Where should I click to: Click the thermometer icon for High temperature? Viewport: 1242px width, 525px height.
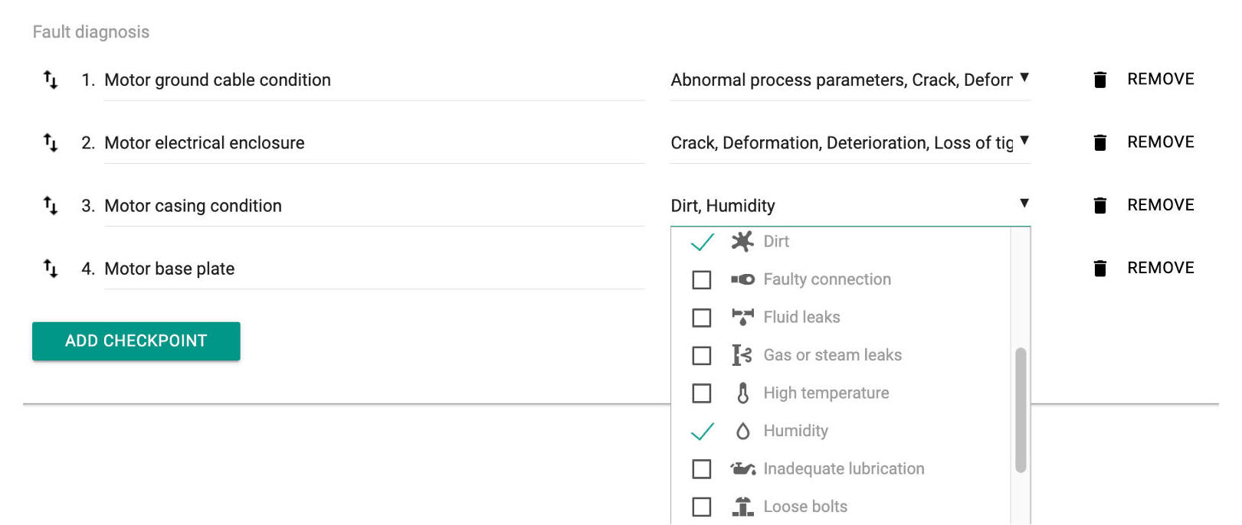(x=742, y=393)
